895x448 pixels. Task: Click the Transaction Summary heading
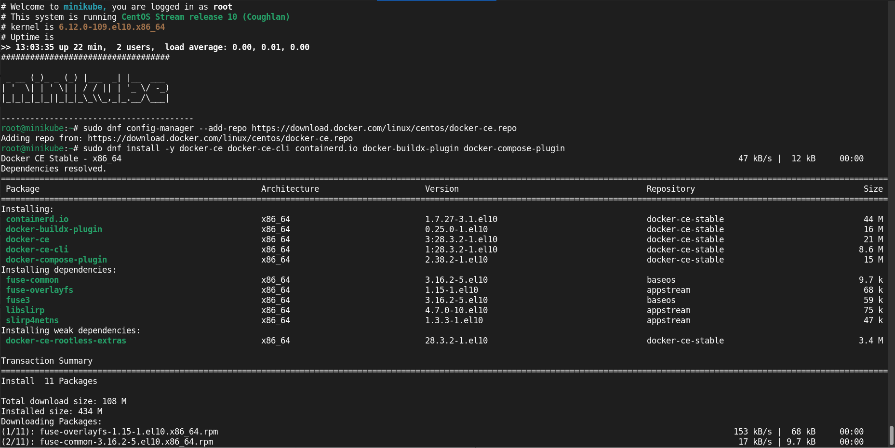tap(47, 361)
